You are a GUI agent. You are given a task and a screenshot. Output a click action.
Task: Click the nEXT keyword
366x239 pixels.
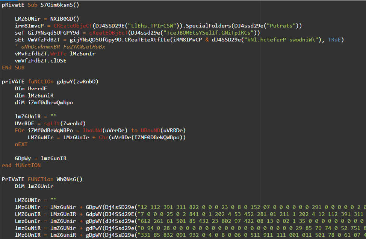21,145
